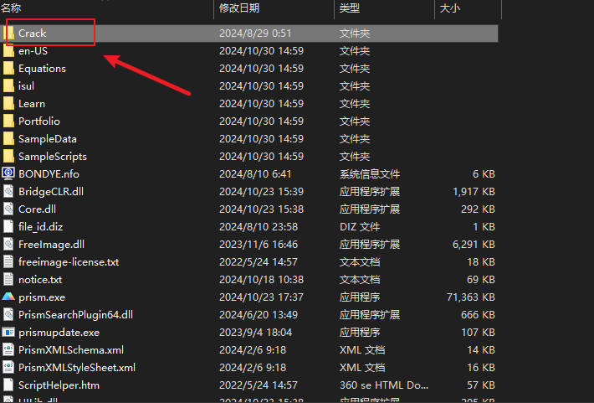Select the BONDYE.nfo system info icon
Image resolution: width=594 pixels, height=403 pixels.
click(8, 174)
